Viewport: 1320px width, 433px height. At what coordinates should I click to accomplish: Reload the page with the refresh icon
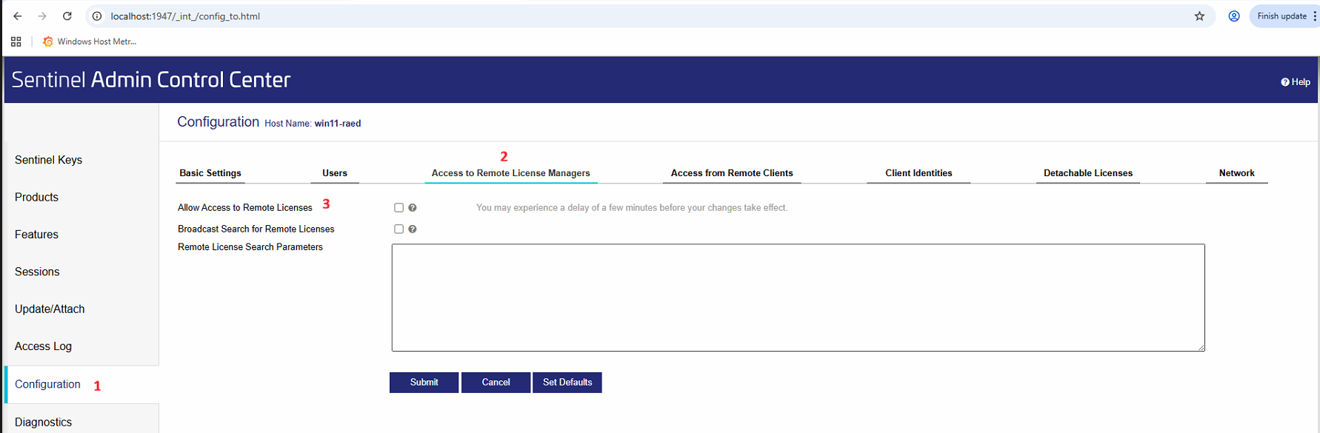coord(67,16)
